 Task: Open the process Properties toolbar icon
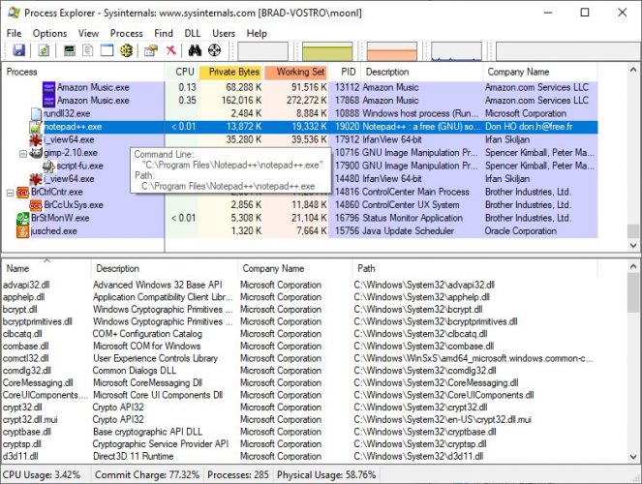151,50
